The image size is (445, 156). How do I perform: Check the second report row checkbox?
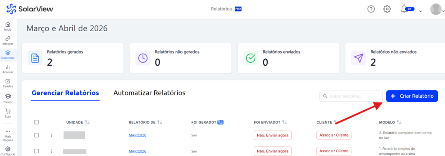tap(37, 151)
